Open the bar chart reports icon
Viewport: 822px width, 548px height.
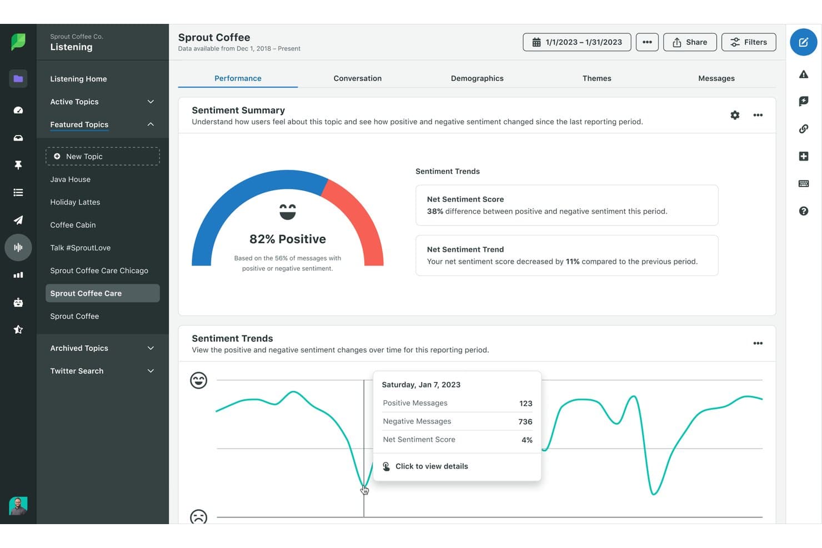[x=18, y=275]
